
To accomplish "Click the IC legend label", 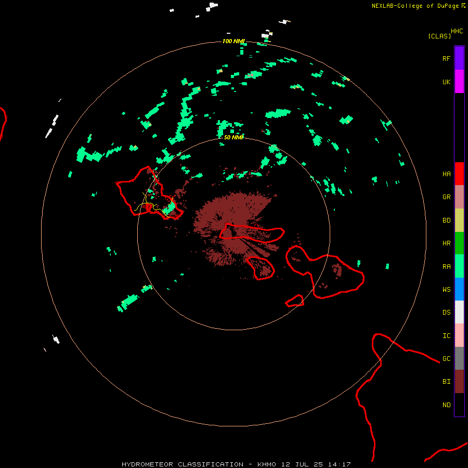I will click(446, 335).
